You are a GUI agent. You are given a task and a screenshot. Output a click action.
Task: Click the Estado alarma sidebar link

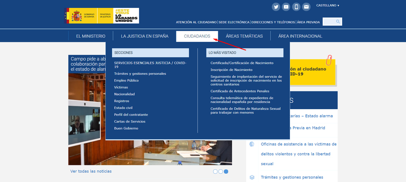[311, 116]
